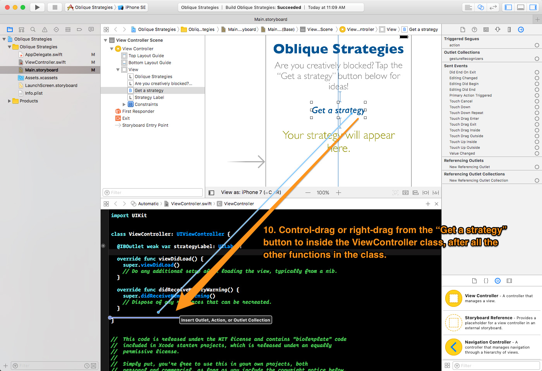Zoom in the storyboard canvas
The image size is (542, 371).
click(338, 192)
